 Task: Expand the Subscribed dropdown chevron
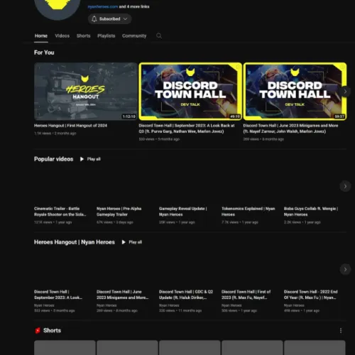pos(126,19)
